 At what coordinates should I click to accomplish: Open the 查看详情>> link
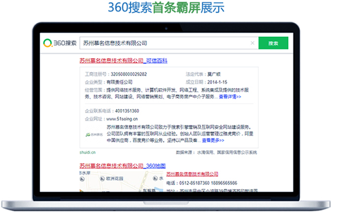click(230, 97)
